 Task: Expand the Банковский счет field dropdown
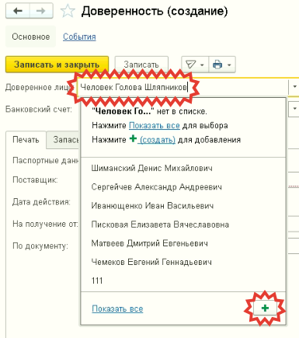click(294, 109)
